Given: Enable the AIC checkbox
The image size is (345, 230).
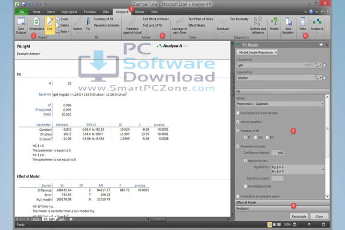Looking at the screenshot, I should pos(255,138).
